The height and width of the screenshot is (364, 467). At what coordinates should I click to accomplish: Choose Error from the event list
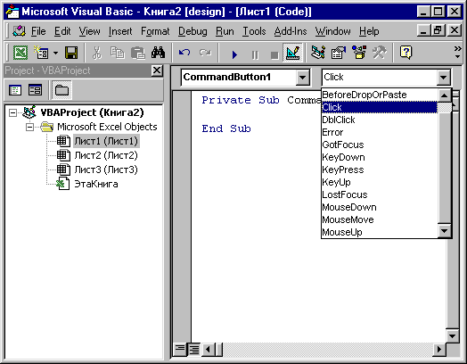(x=380, y=132)
